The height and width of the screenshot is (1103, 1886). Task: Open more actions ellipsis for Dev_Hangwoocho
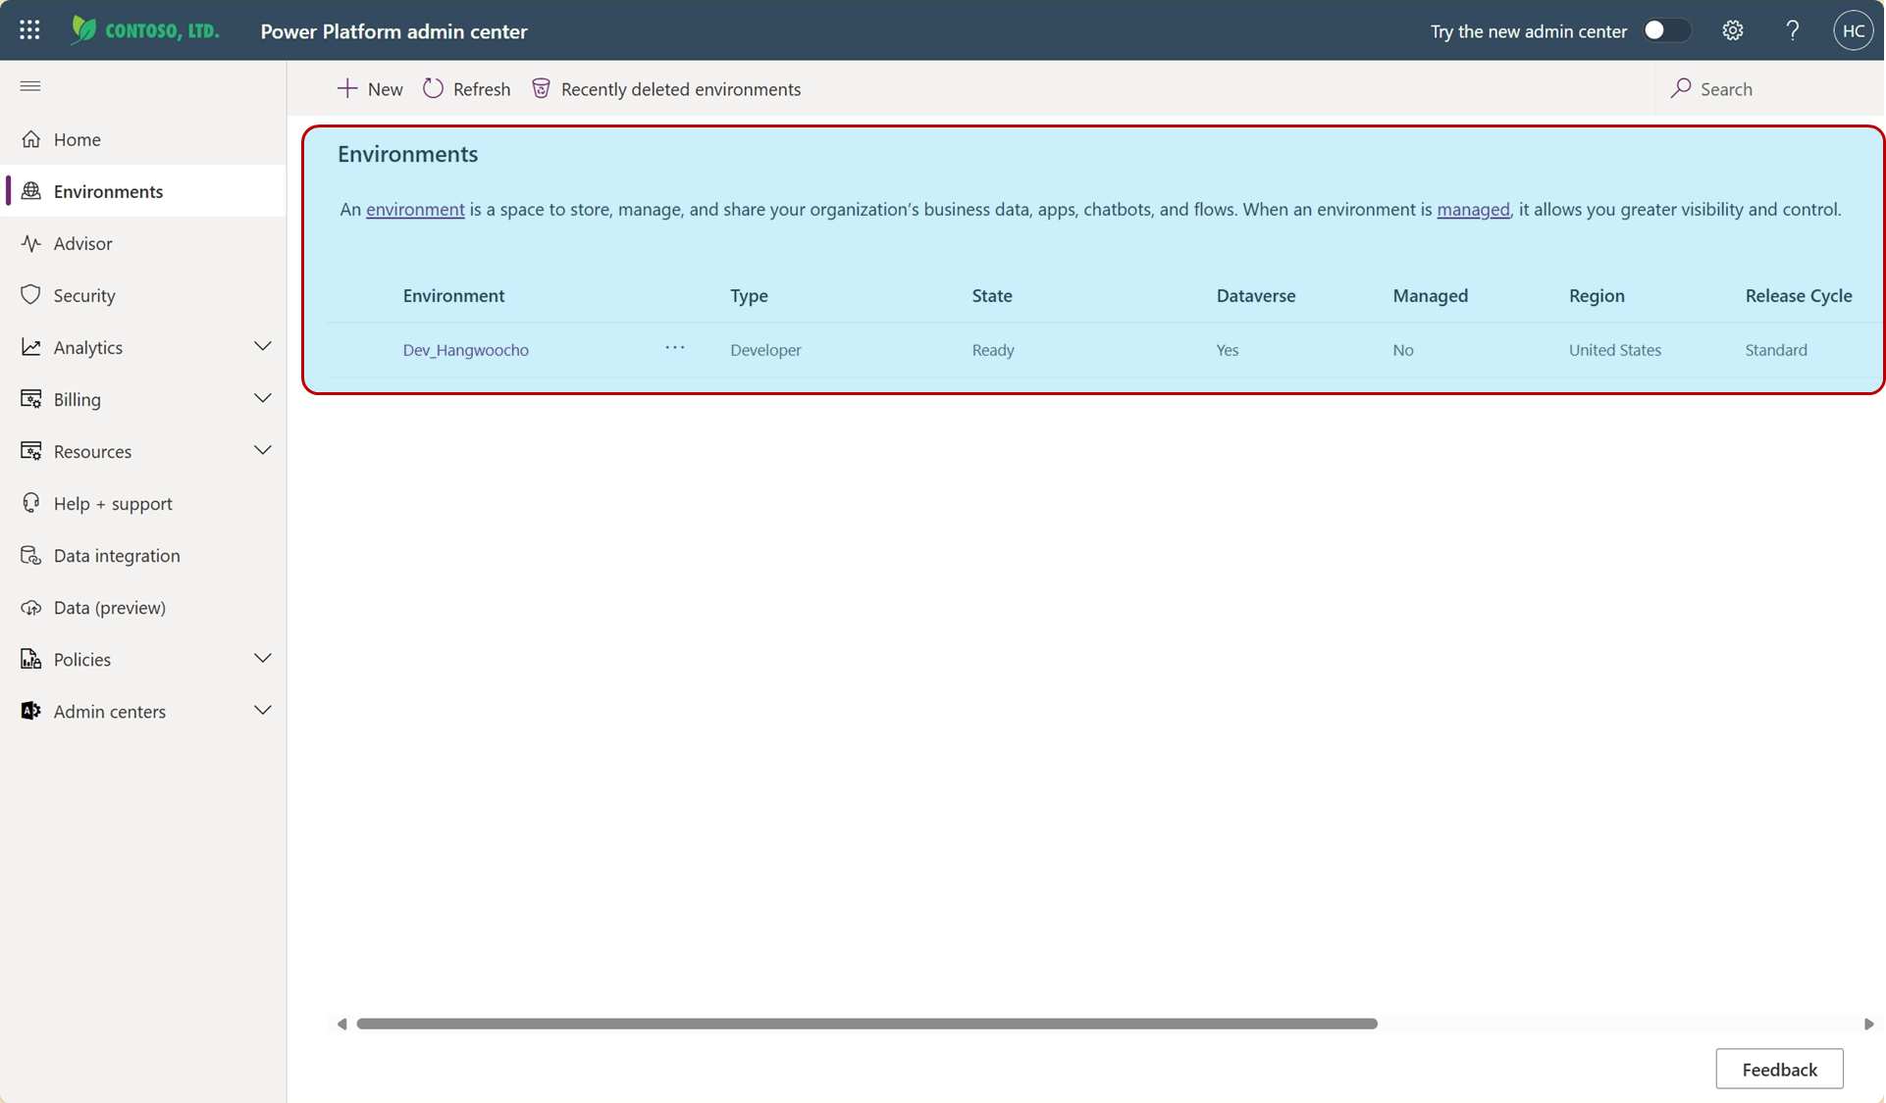(x=675, y=348)
